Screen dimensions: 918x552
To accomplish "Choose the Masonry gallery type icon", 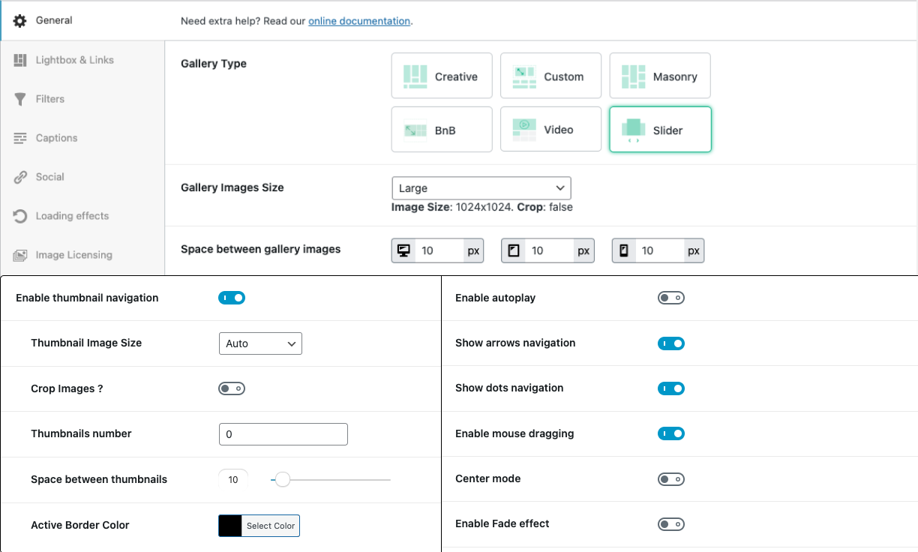I will pyautogui.click(x=633, y=76).
